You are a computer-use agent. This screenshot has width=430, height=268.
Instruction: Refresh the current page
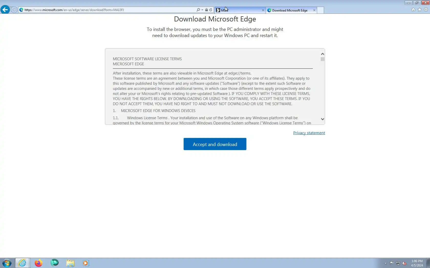211,10
